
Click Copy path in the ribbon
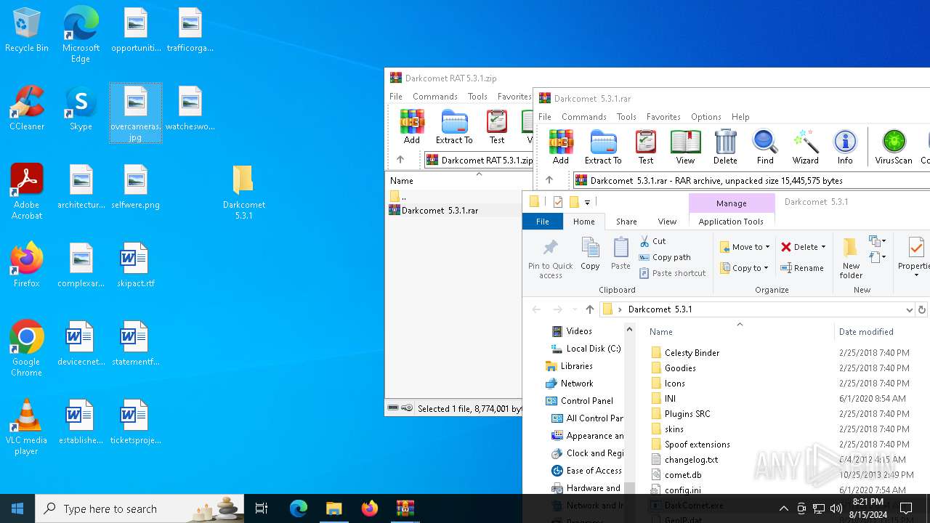(x=665, y=257)
